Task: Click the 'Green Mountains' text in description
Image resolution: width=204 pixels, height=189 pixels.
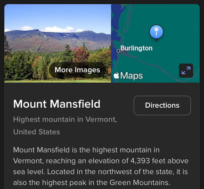Action: (x=140, y=183)
